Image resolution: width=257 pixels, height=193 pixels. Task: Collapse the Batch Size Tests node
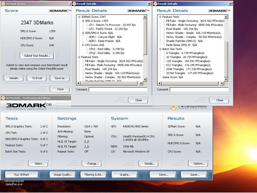pyautogui.click(x=160, y=49)
